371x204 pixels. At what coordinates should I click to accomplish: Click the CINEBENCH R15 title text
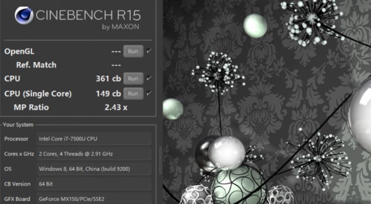[x=88, y=15]
